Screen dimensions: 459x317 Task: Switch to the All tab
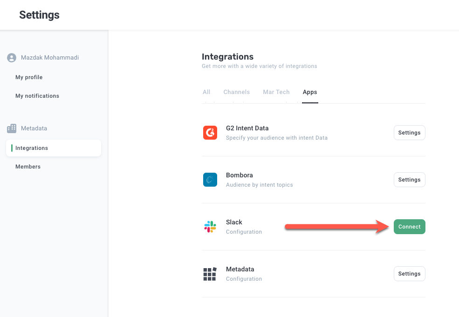(206, 92)
